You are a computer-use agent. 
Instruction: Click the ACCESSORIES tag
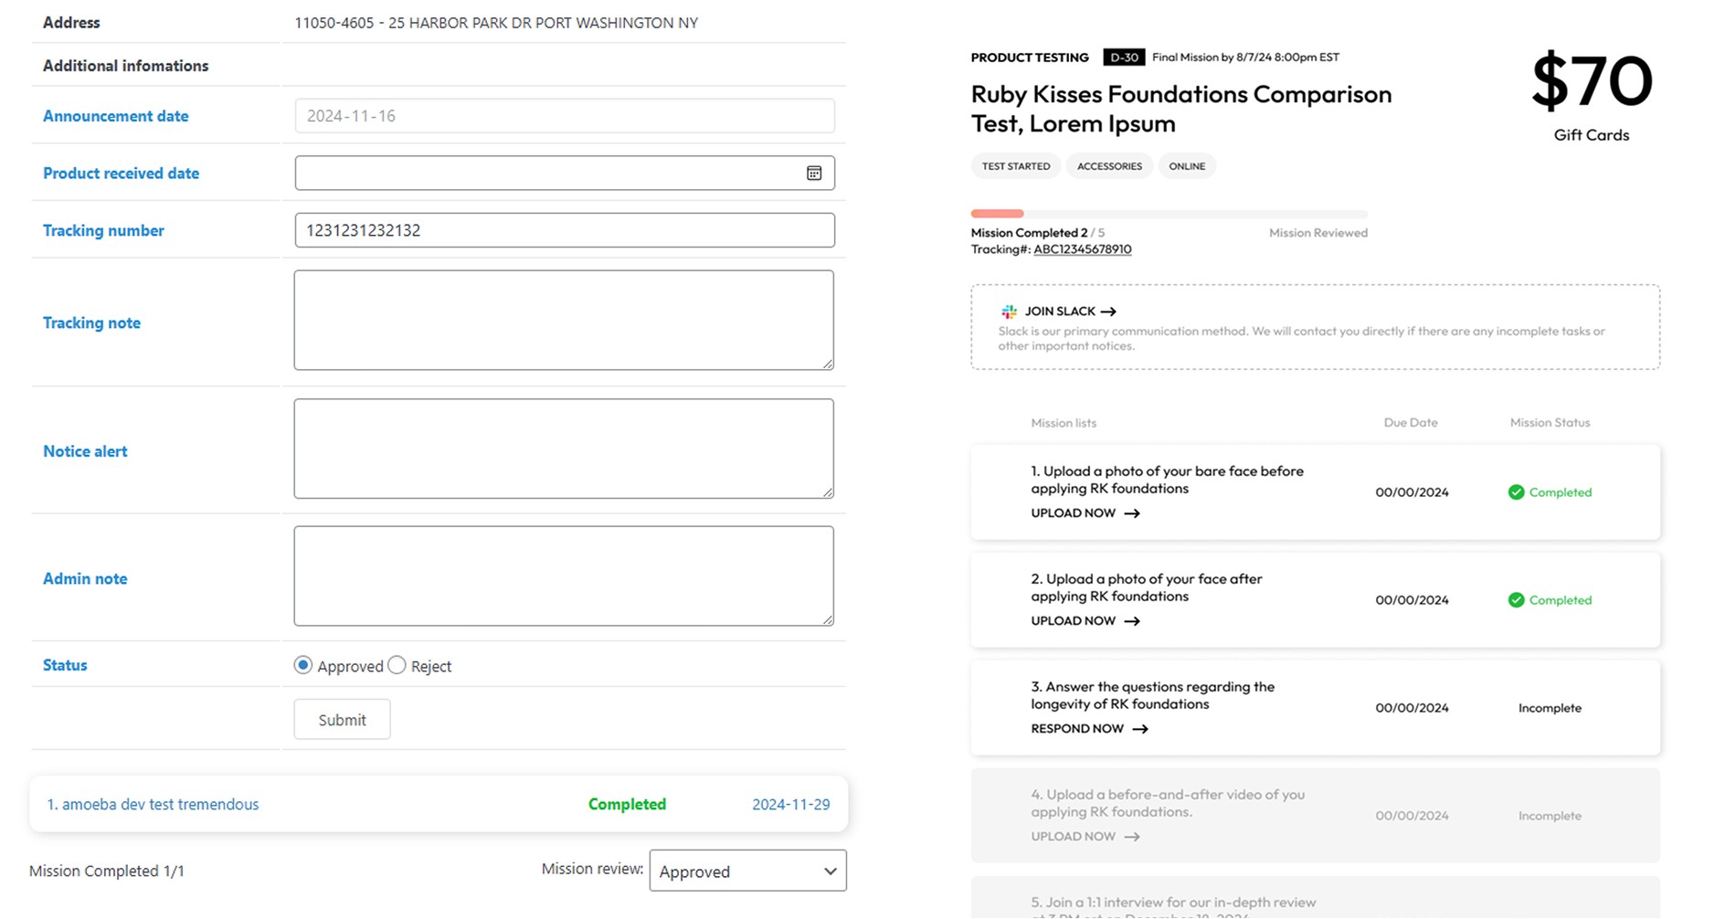tap(1109, 166)
